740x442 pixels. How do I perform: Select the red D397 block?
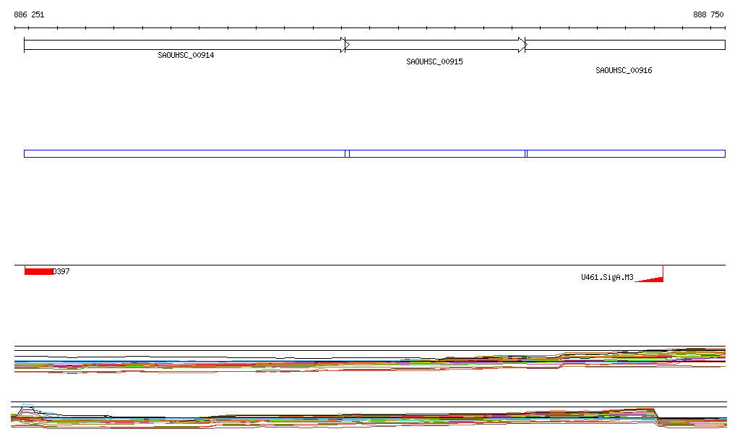point(38,271)
